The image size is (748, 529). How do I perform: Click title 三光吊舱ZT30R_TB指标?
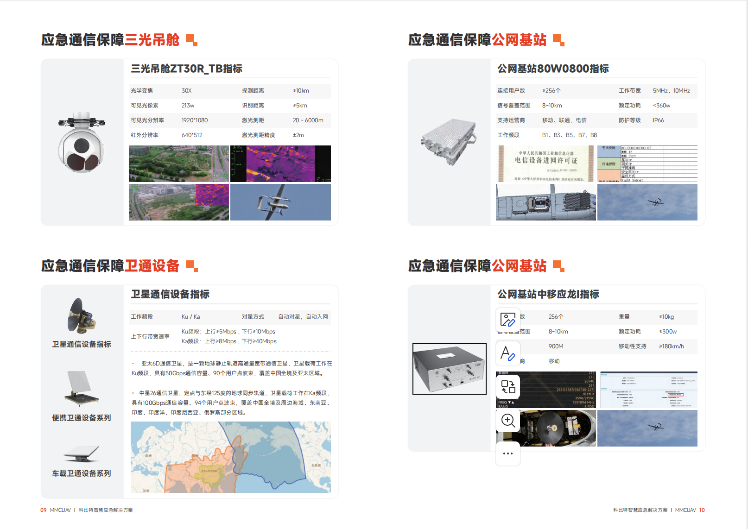[x=187, y=69]
